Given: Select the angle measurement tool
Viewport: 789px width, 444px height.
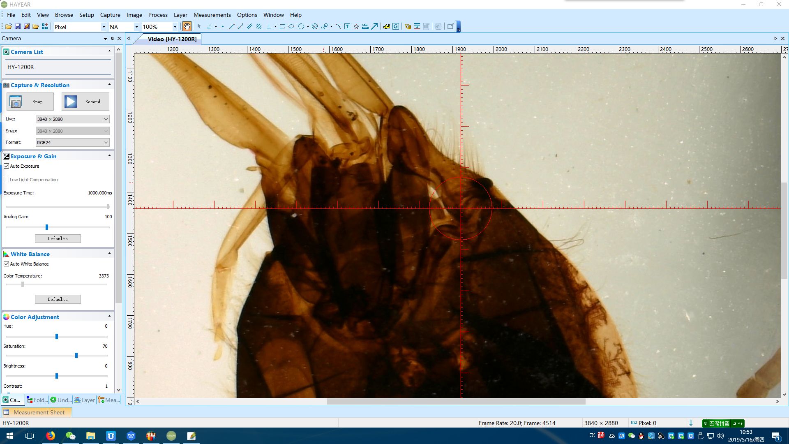Looking at the screenshot, I should [x=209, y=27].
